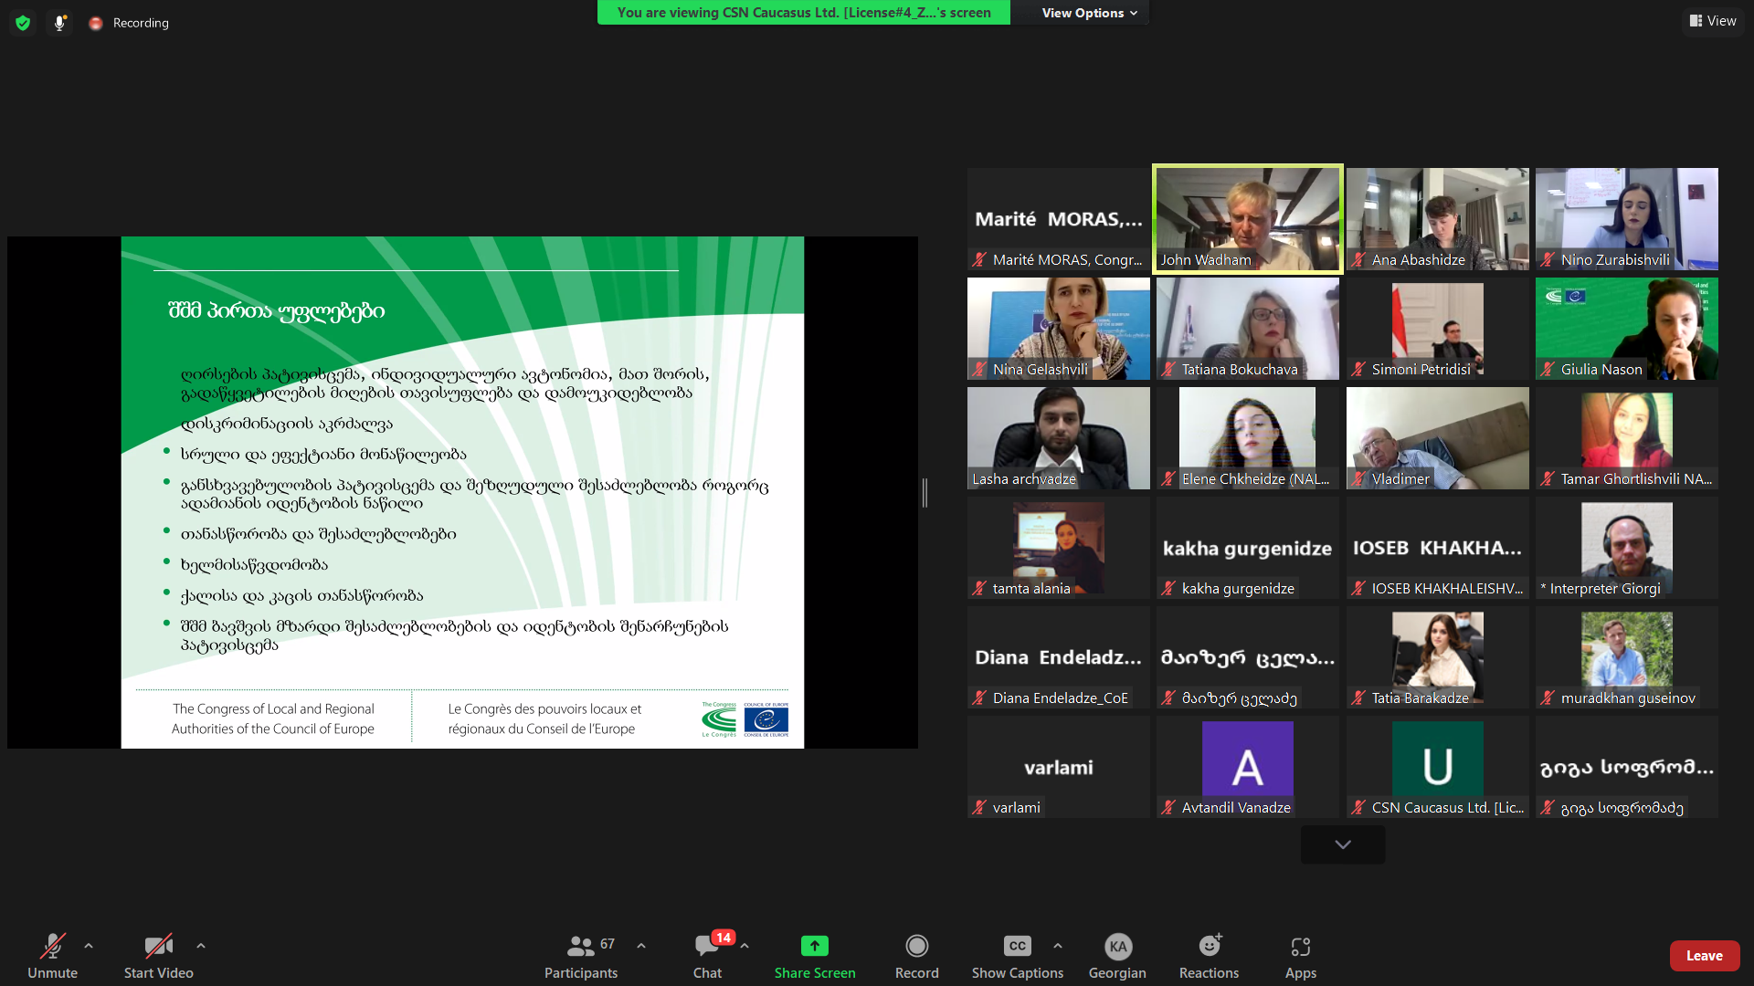Start your video camera
Viewport: 1754px width, 986px height.
(159, 956)
